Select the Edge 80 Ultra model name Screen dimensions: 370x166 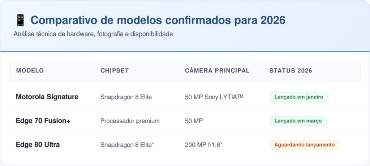[x=38, y=145]
